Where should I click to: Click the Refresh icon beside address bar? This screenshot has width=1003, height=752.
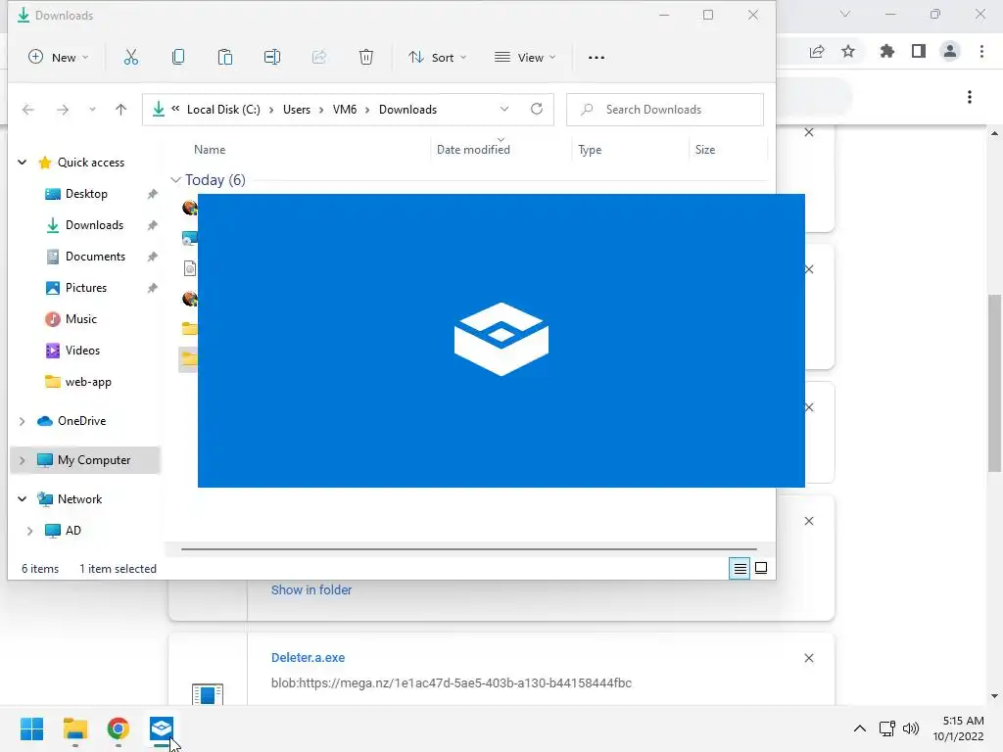coord(537,109)
